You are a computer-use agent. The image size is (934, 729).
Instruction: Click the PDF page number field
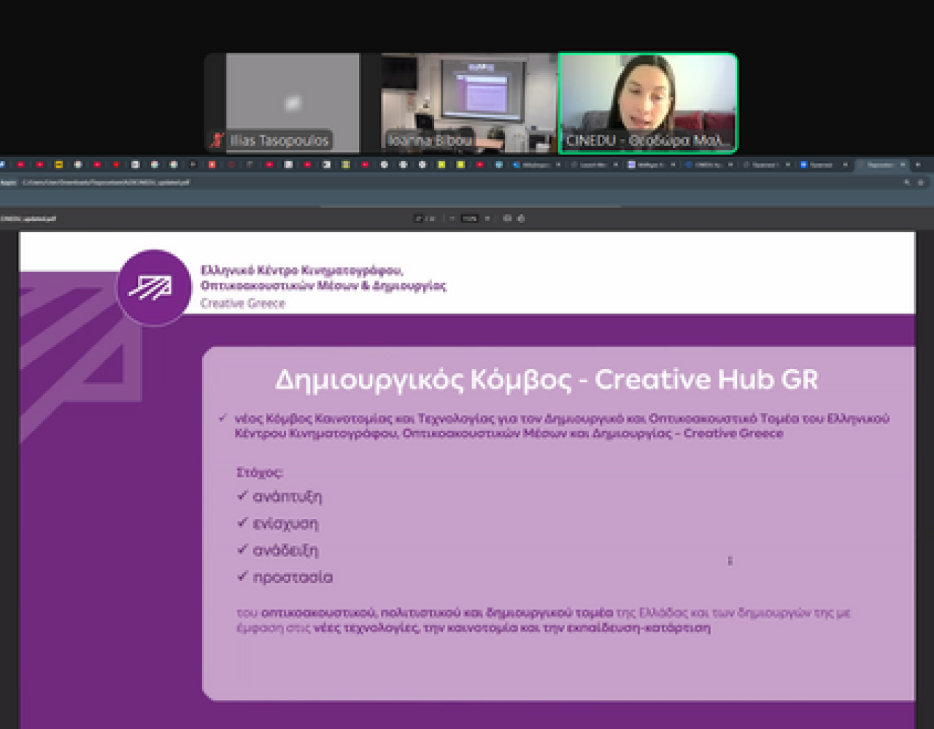(418, 219)
